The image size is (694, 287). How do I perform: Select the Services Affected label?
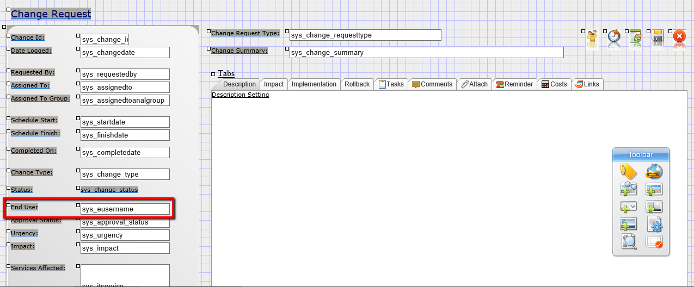pos(38,268)
